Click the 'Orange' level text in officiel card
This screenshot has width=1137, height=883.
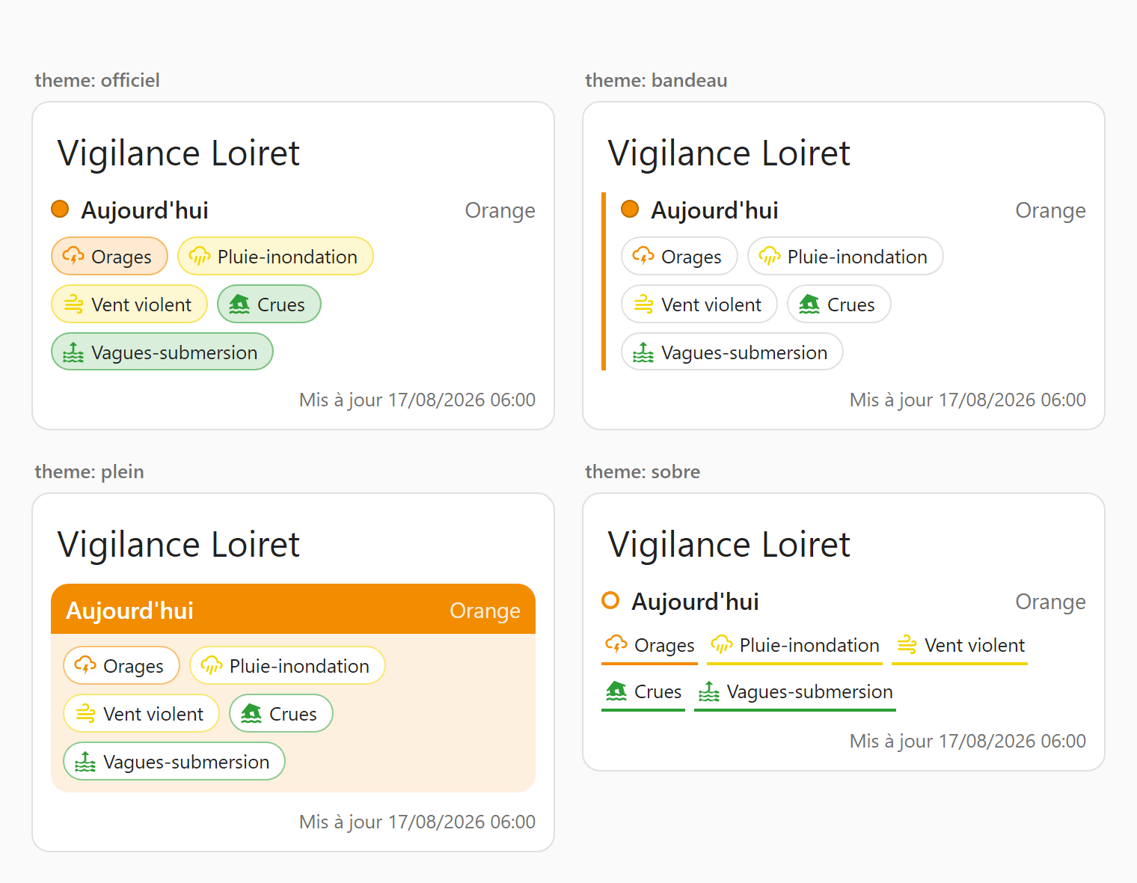coord(500,210)
